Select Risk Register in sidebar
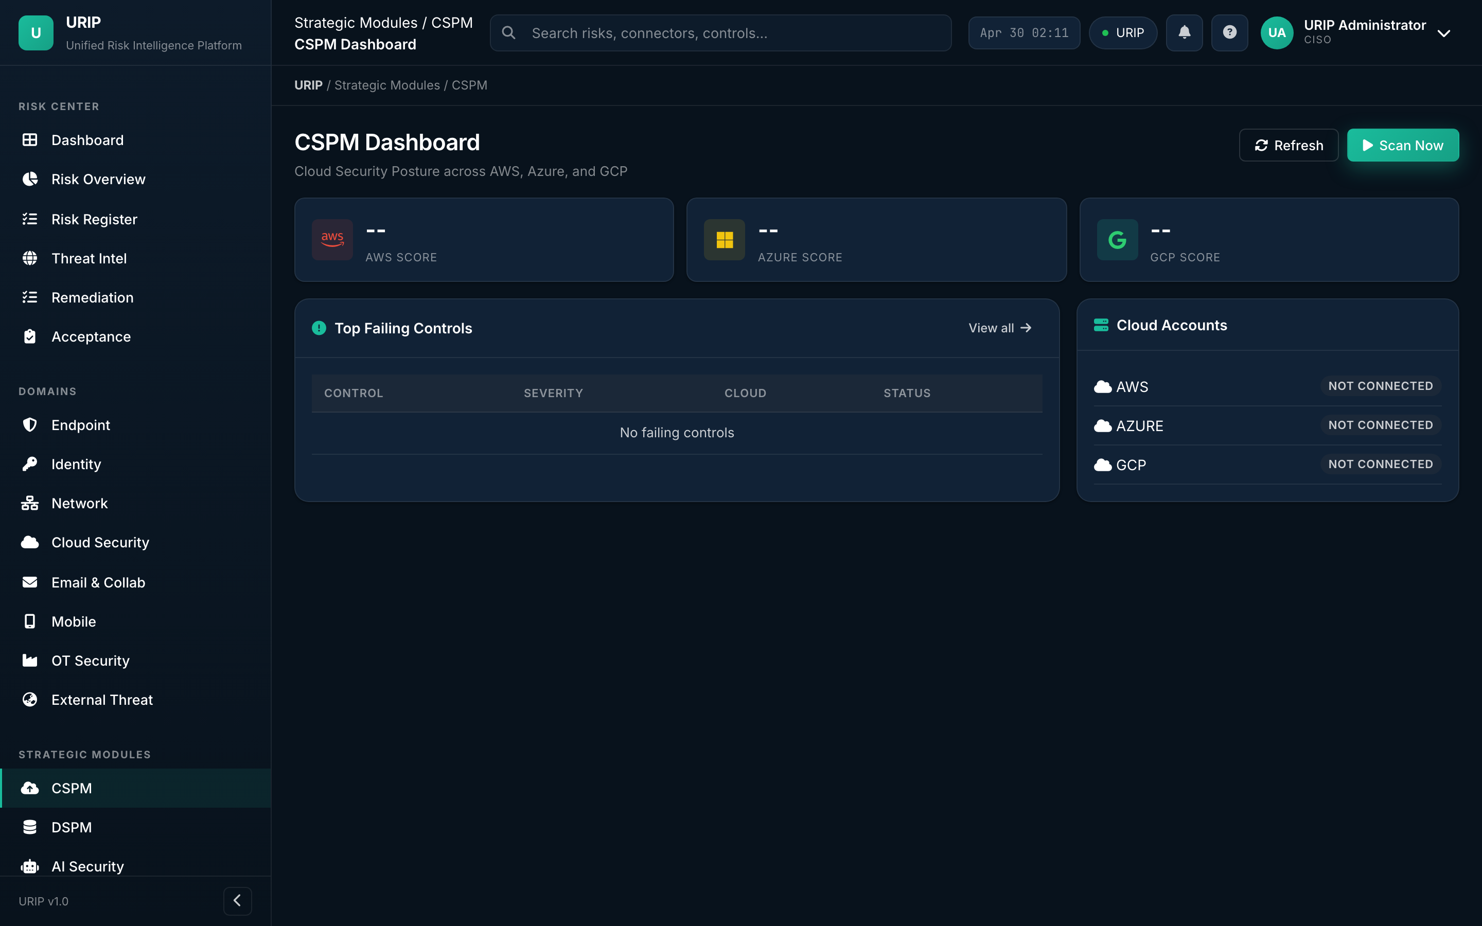 click(135, 219)
